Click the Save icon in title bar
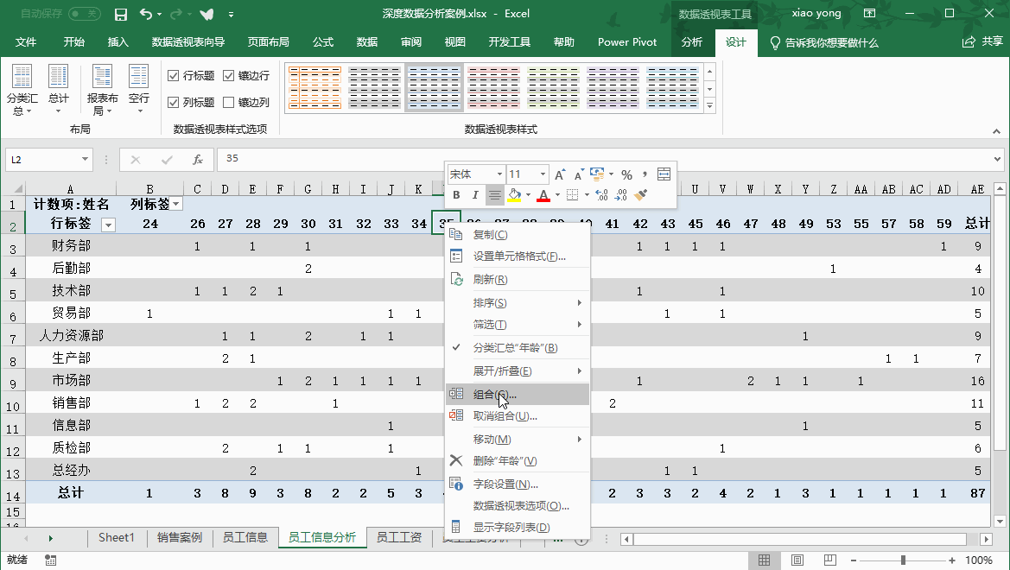Viewport: 1010px width, 570px height. 120,14
